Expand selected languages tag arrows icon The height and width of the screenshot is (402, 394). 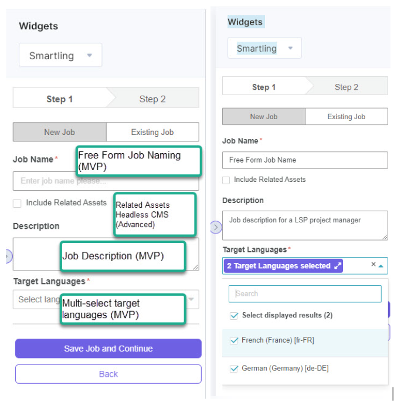[338, 266]
